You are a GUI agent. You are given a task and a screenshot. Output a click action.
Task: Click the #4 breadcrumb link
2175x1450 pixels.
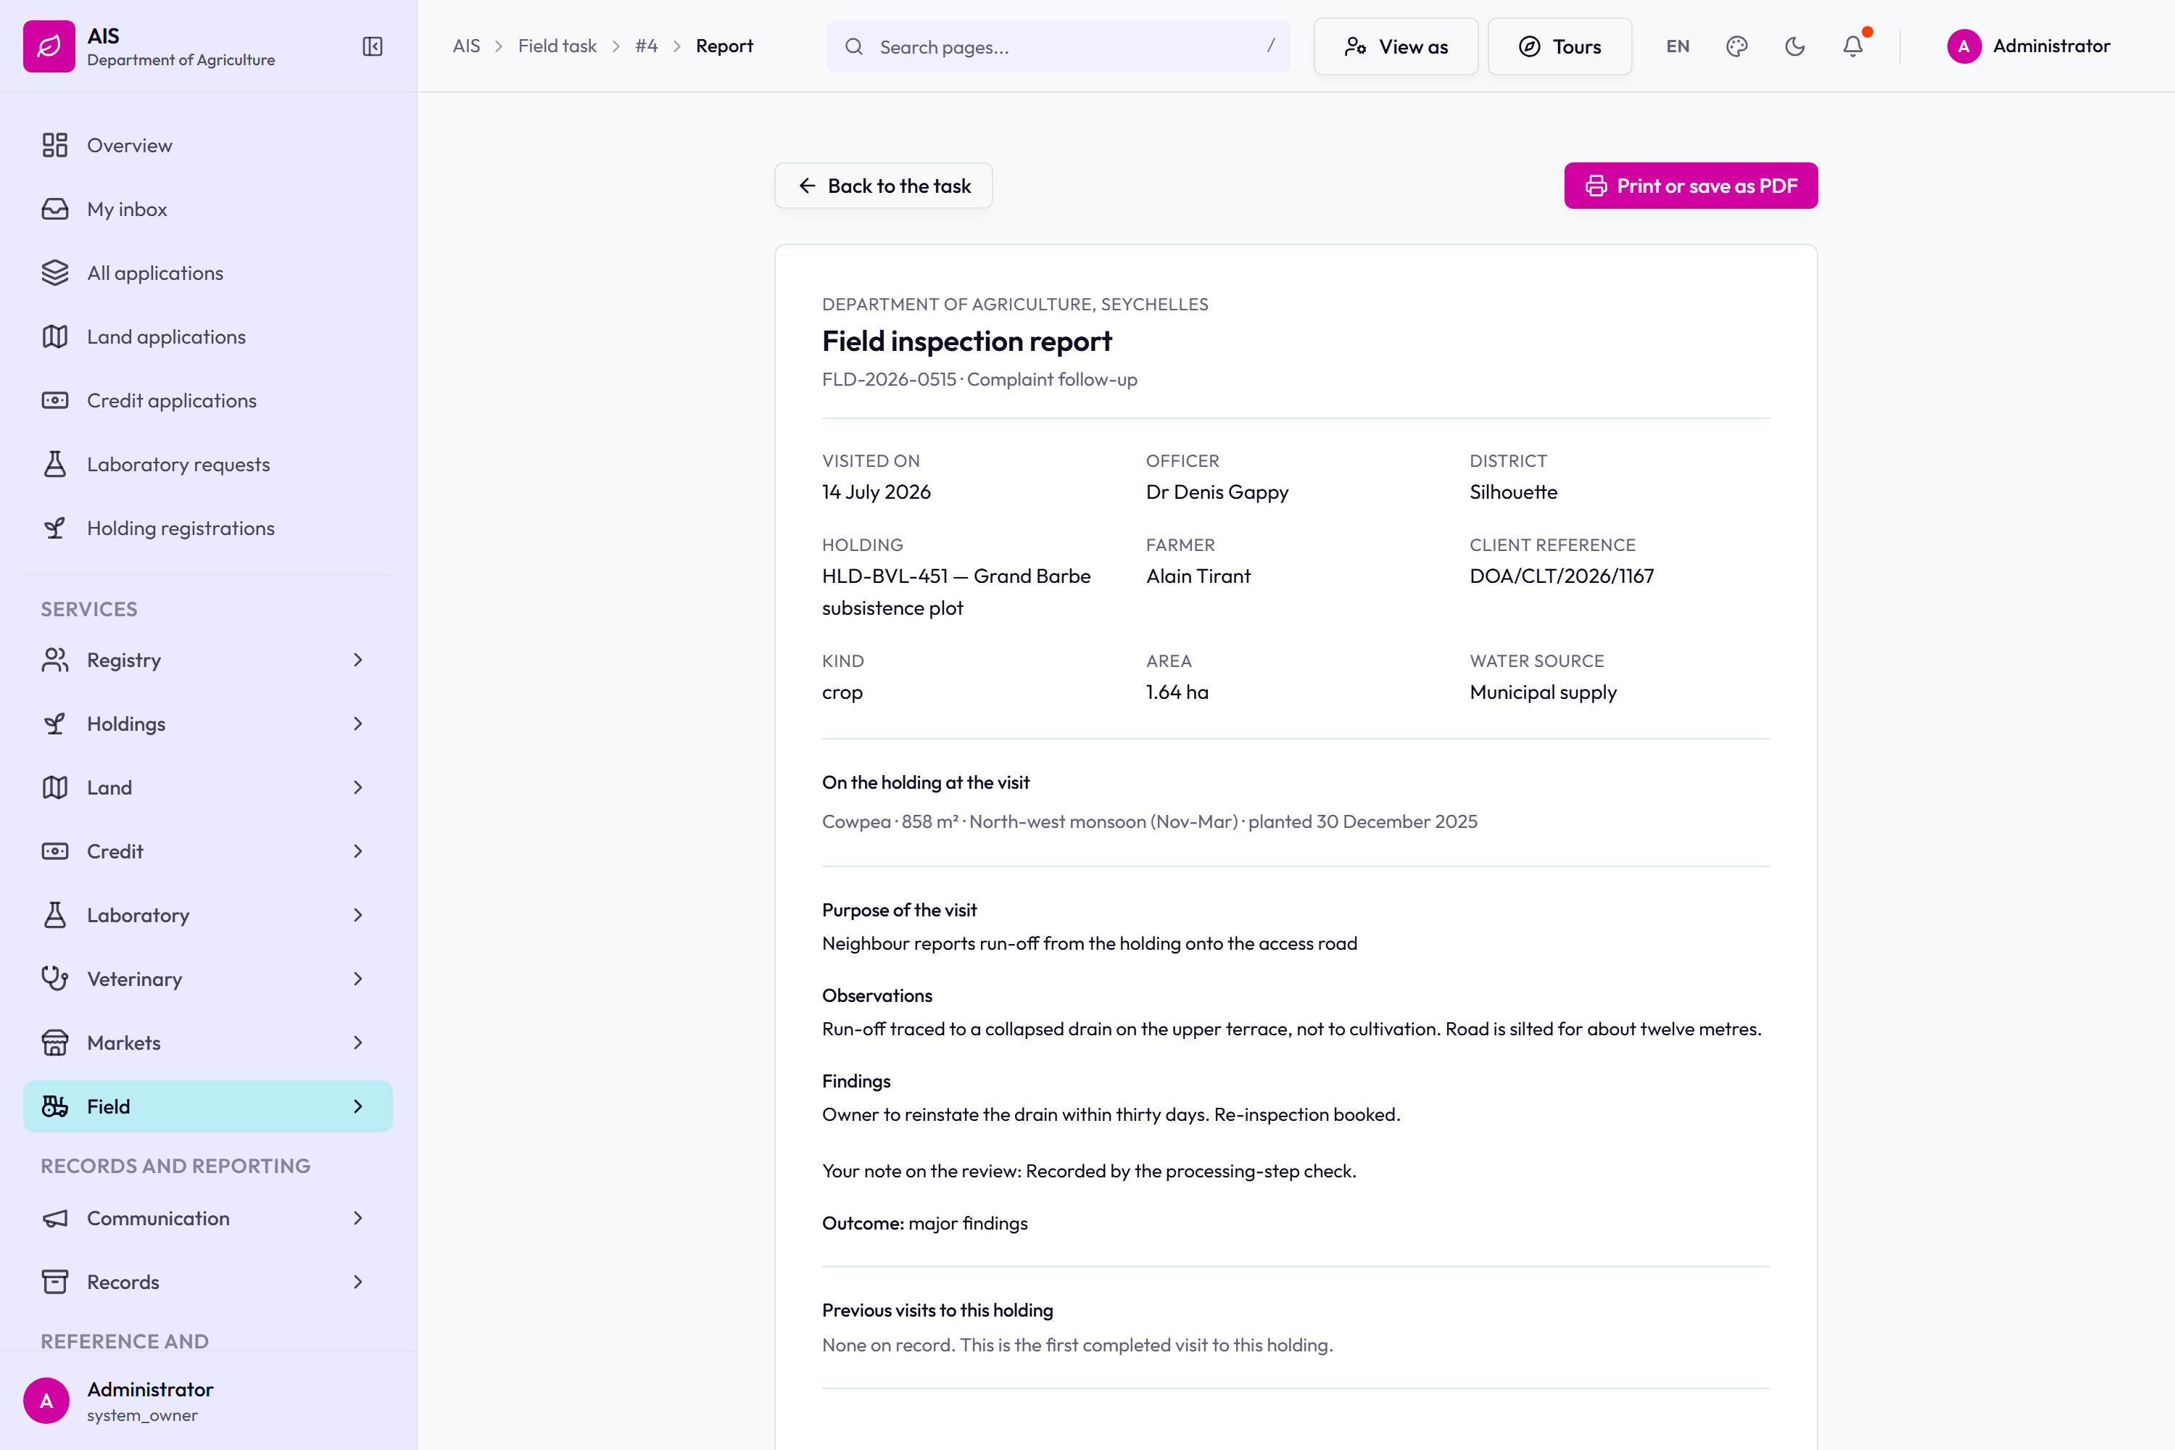pos(647,46)
